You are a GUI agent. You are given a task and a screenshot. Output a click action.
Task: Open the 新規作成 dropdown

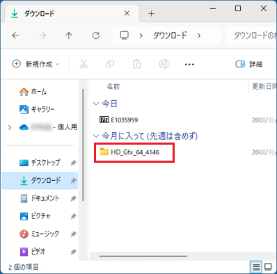(35, 64)
